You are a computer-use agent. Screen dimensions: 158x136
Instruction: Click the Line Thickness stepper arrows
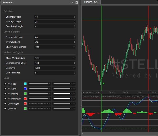coord(74,73)
